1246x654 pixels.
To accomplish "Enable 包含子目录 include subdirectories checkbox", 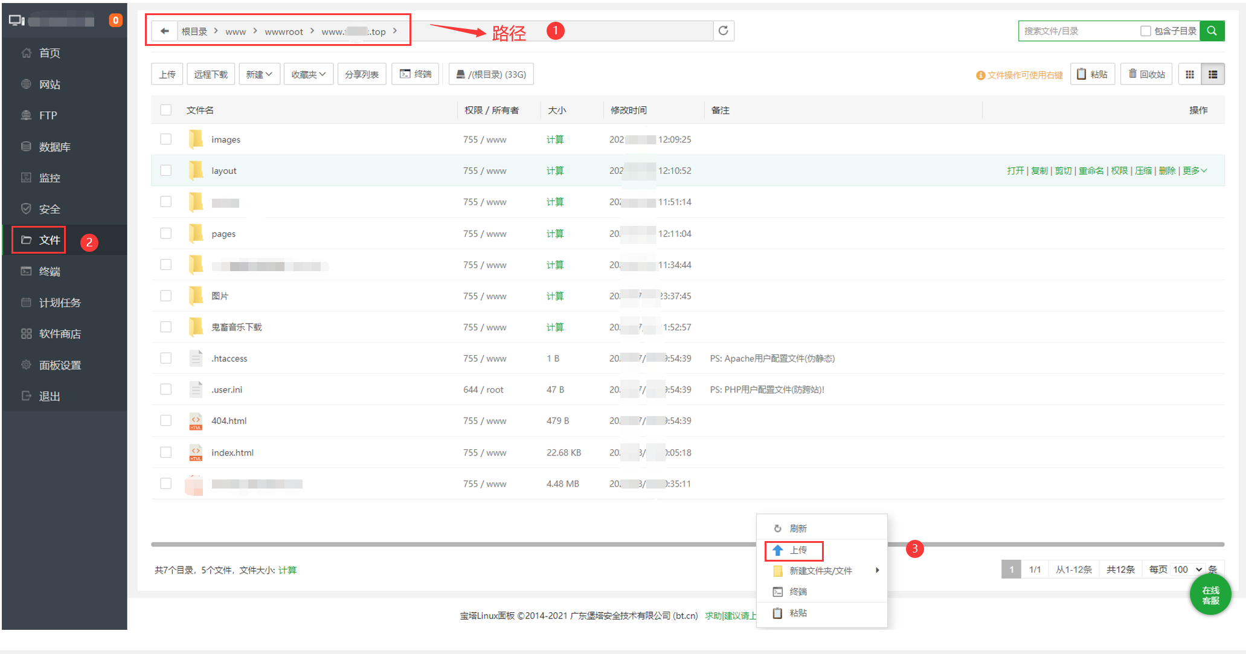I will (x=1145, y=31).
